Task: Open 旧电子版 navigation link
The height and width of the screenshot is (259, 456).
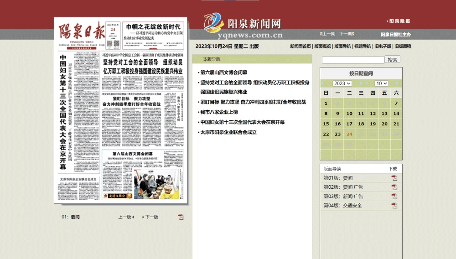Action: point(383,46)
